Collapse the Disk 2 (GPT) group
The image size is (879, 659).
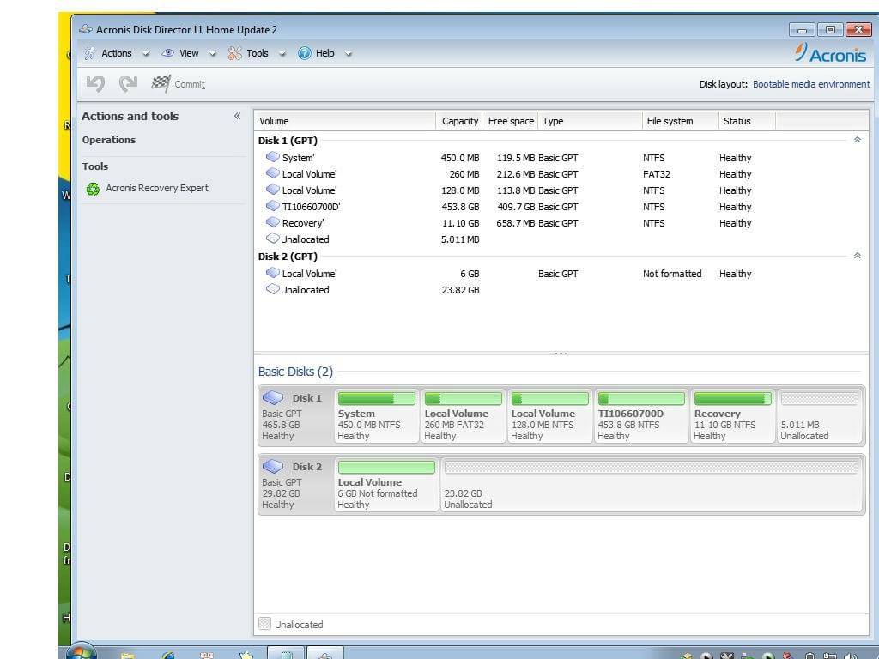(x=858, y=256)
